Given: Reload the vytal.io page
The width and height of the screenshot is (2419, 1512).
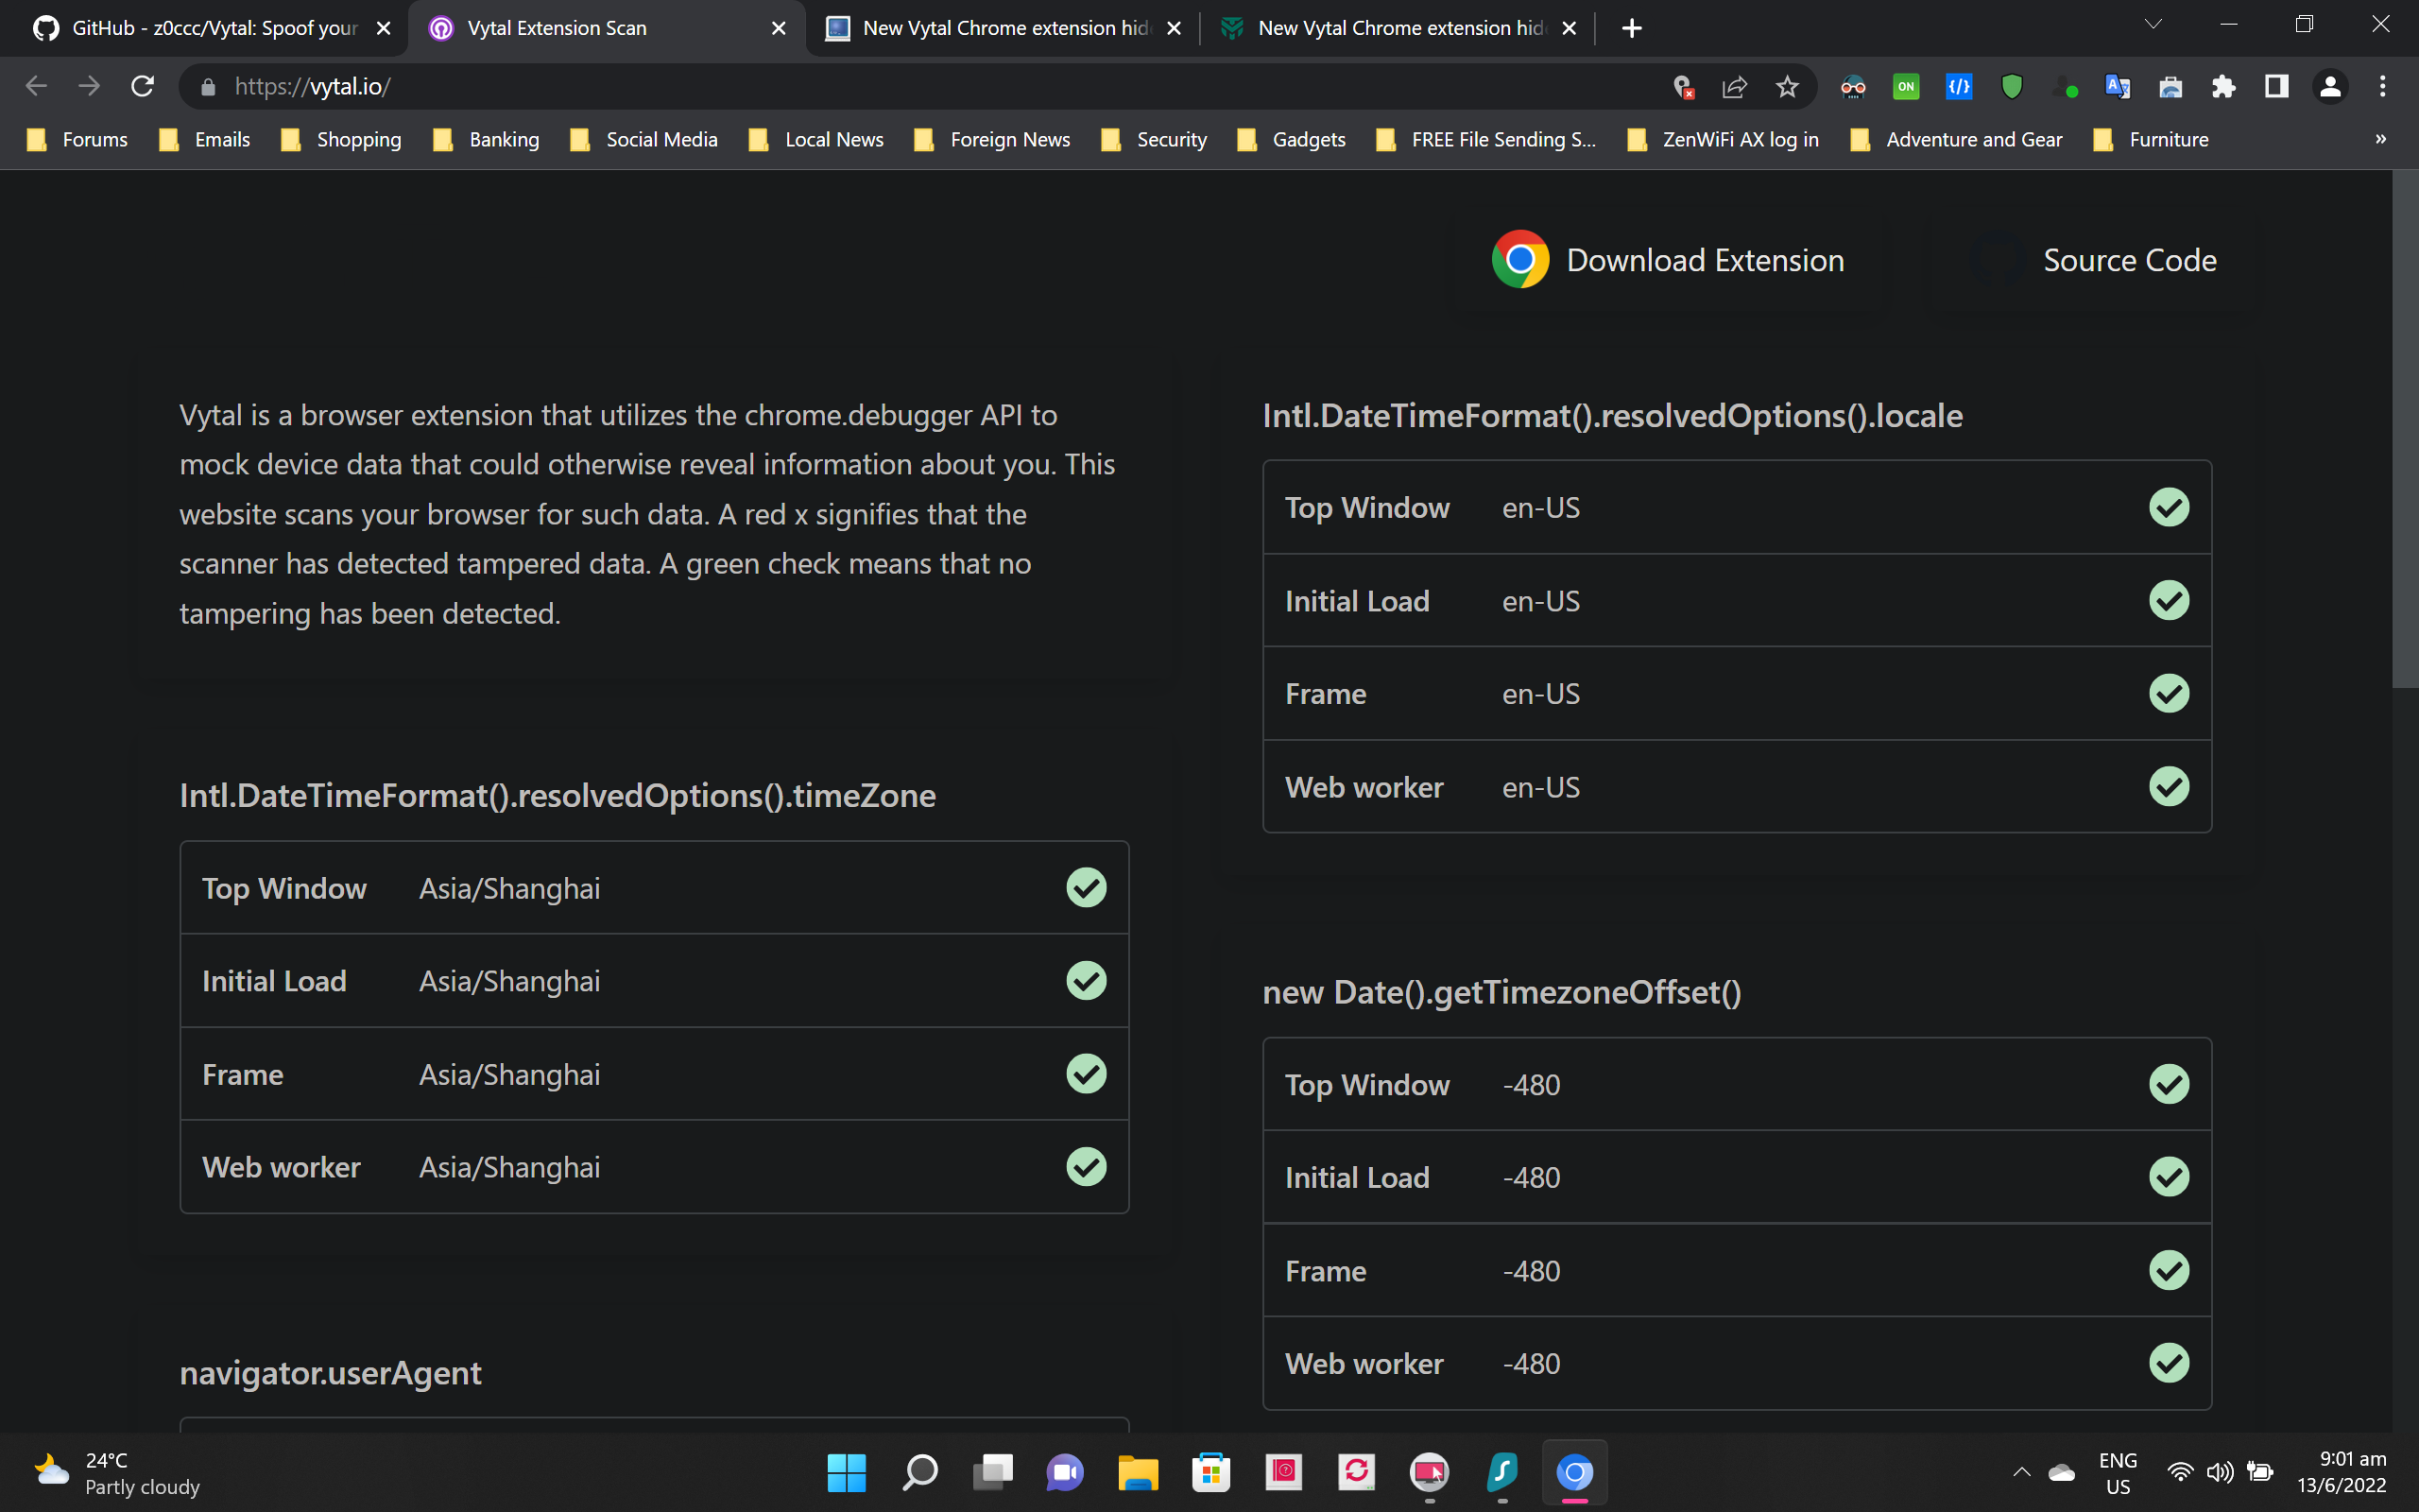Looking at the screenshot, I should coord(142,87).
